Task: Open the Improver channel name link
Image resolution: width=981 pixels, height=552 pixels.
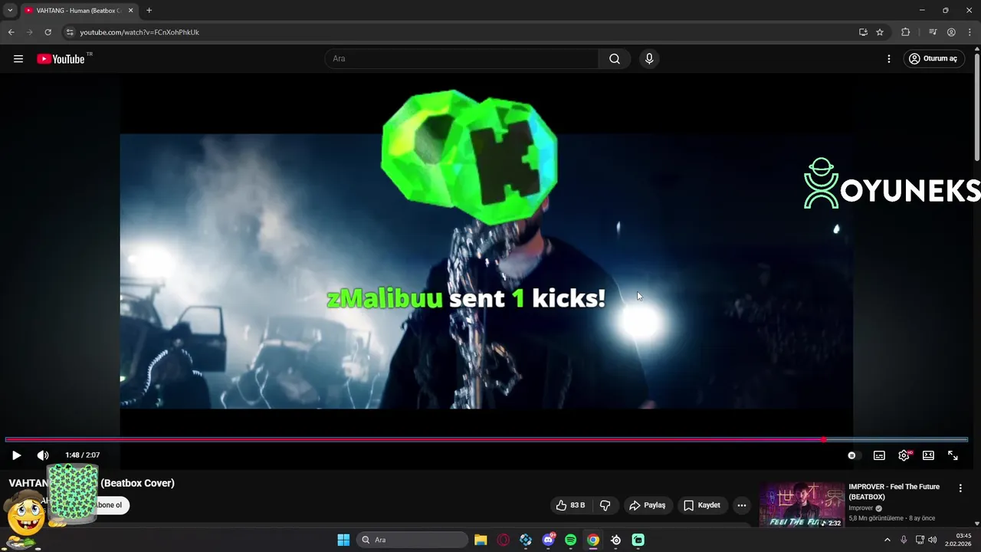Action: click(861, 508)
